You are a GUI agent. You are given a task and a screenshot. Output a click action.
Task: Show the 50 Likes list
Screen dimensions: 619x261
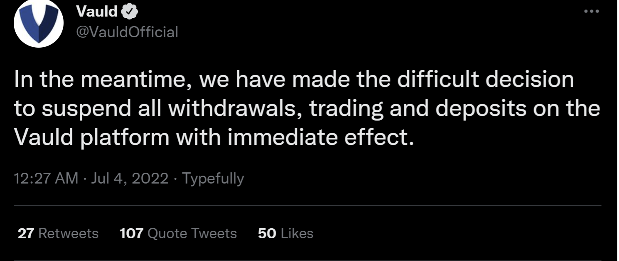(285, 234)
